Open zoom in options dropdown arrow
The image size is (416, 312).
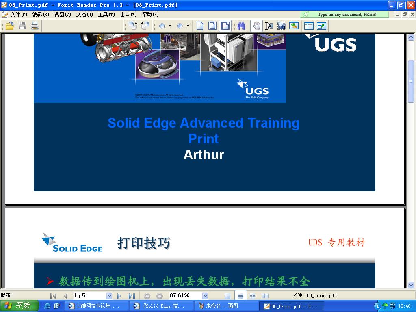188,26
